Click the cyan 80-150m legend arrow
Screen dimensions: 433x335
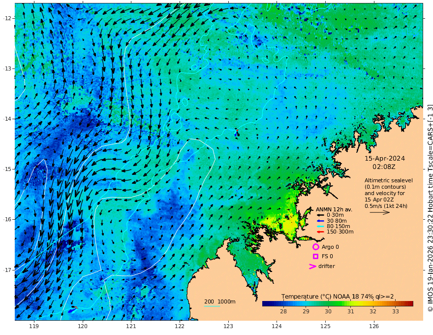(320, 227)
